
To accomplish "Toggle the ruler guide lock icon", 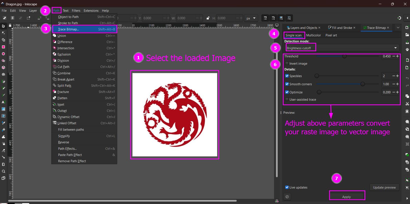I will click(10, 25).
